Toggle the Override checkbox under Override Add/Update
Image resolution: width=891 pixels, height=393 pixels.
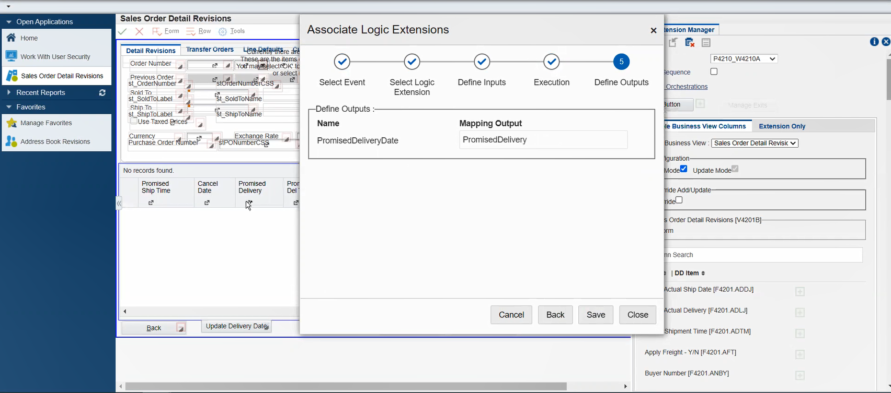pyautogui.click(x=679, y=200)
